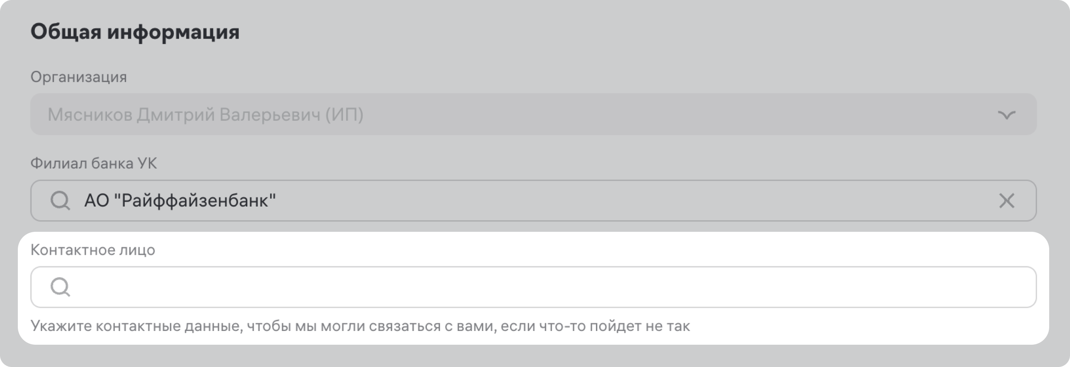Click the Общая информация heading

tap(135, 32)
